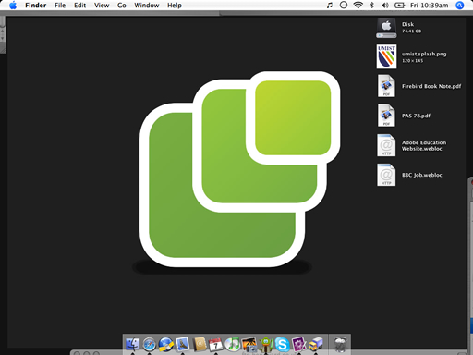473x355 pixels.
Task: Click the BBC Job.webloc file name
Action: [x=422, y=175]
